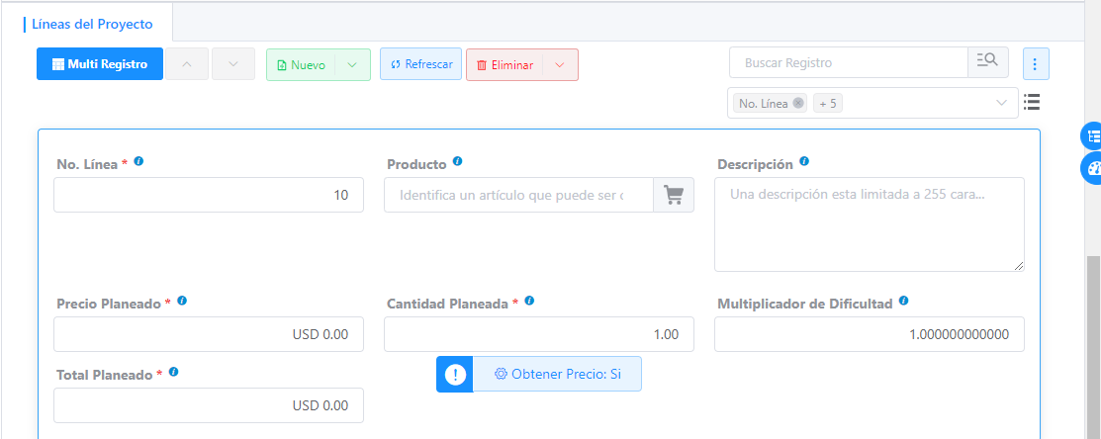The width and height of the screenshot is (1101, 439).
Task: Toggle the Obtener Precio: Si switch
Action: pos(557,375)
